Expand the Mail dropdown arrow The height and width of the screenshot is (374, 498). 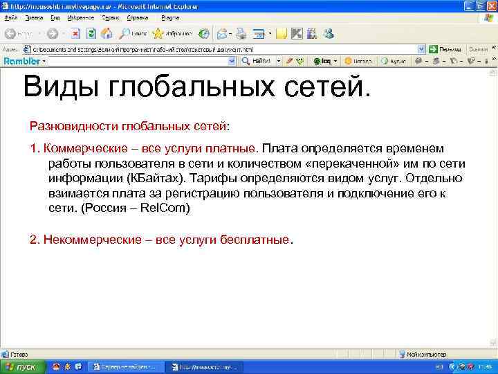[230, 33]
